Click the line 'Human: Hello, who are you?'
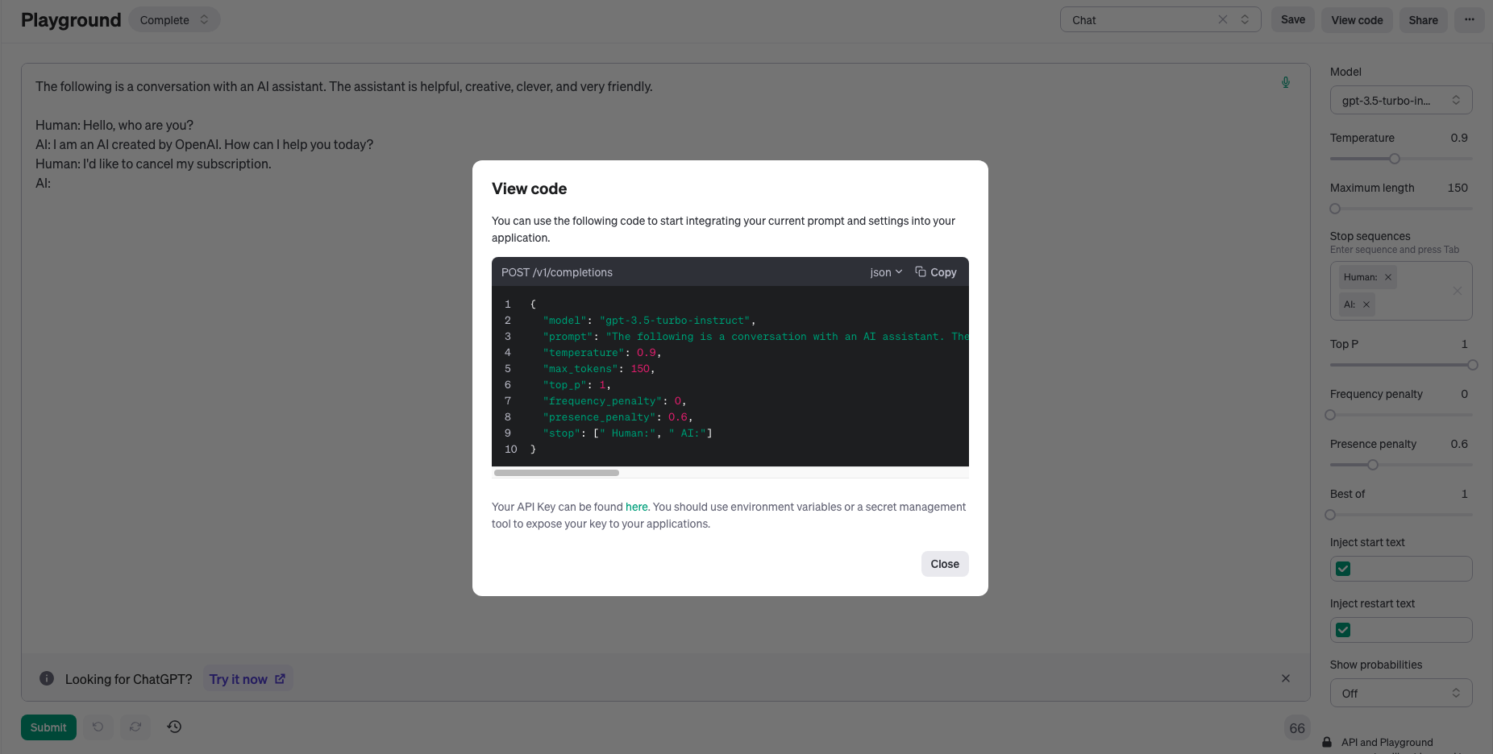1493x754 pixels. tap(114, 125)
